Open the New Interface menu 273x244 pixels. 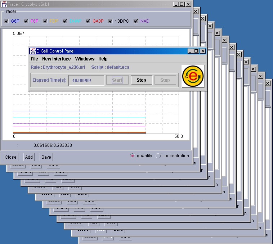(57, 59)
